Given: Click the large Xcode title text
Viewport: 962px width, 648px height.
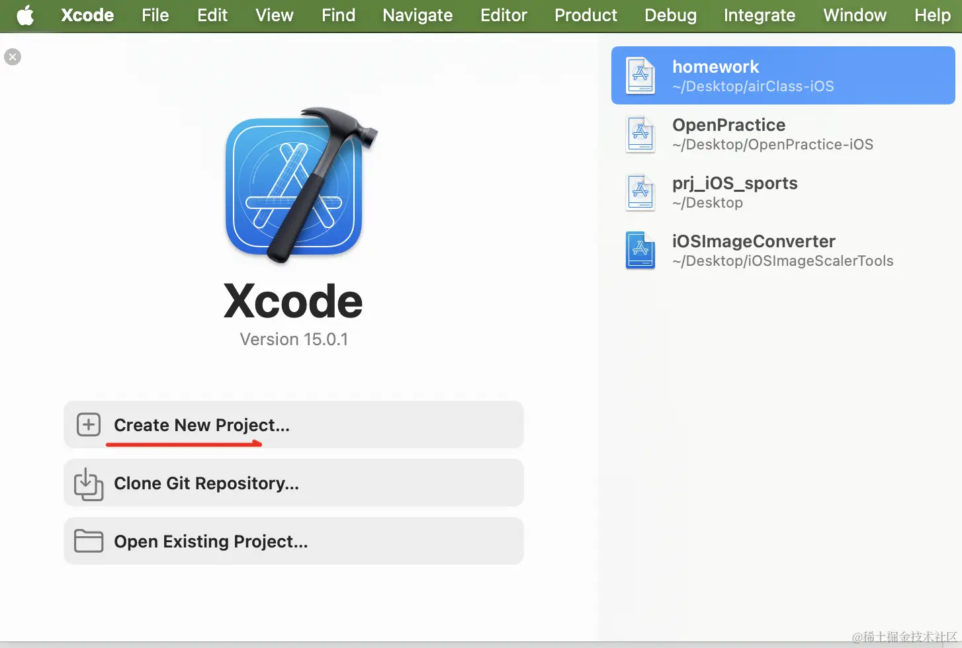Looking at the screenshot, I should [293, 302].
